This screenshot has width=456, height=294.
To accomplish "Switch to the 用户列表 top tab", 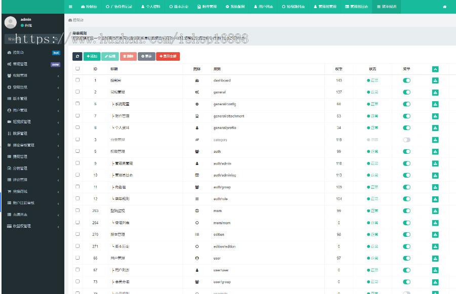I will pos(263,7).
